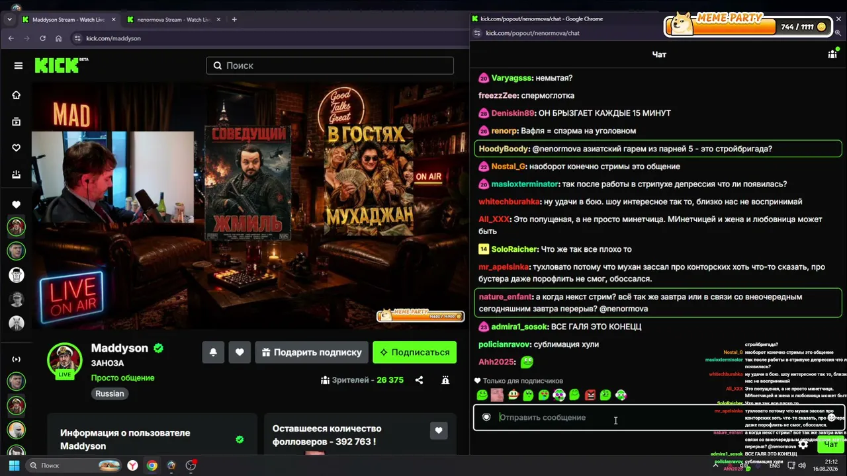Click the Russian language tag
The width and height of the screenshot is (847, 476).
click(x=110, y=393)
